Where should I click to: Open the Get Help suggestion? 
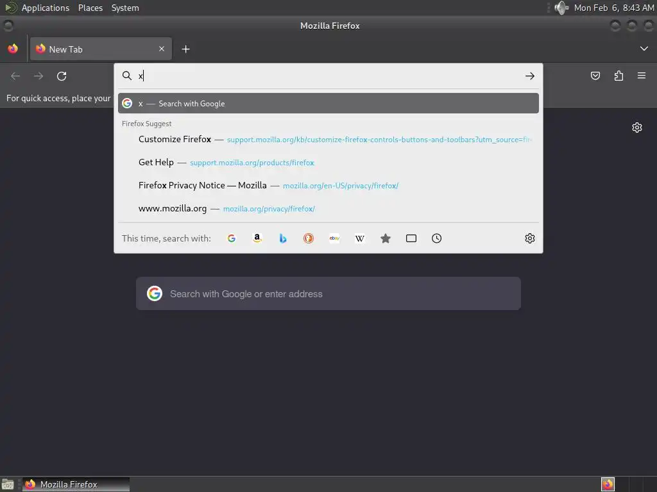(x=328, y=162)
